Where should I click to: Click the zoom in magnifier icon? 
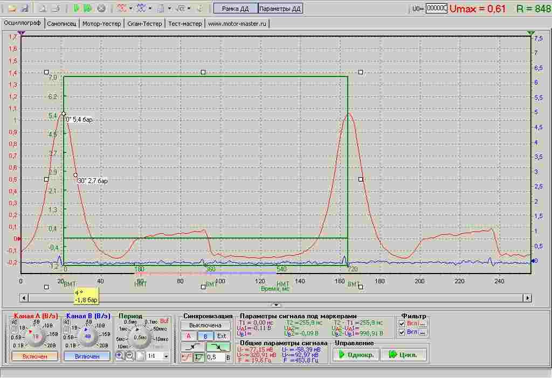click(x=120, y=356)
